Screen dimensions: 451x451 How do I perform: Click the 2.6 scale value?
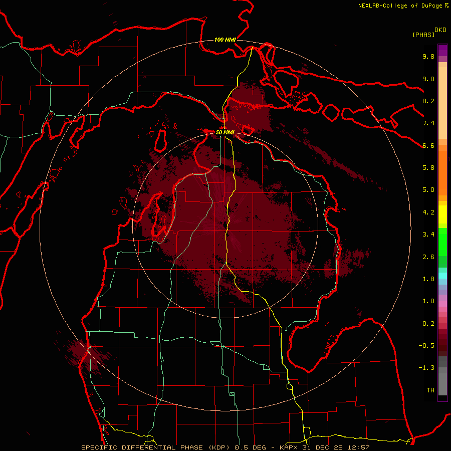tap(428, 257)
